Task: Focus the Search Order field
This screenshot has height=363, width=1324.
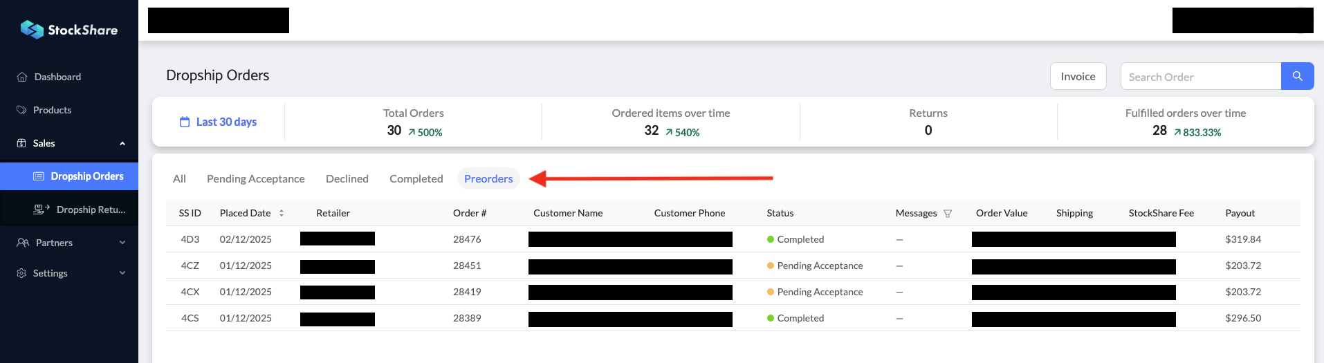Action: pyautogui.click(x=1200, y=77)
